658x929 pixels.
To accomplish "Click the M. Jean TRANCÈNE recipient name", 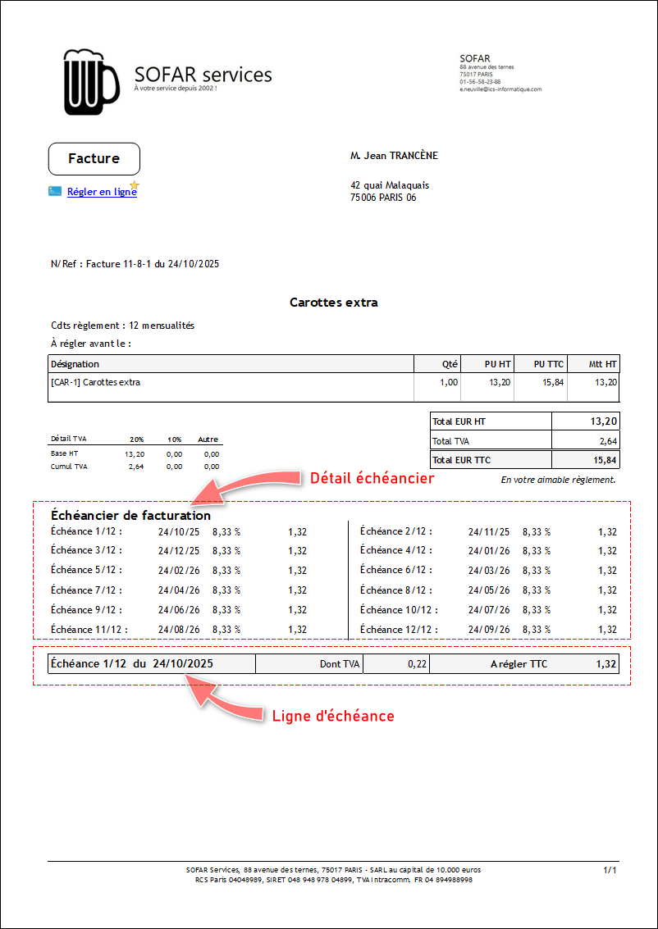I will [394, 156].
